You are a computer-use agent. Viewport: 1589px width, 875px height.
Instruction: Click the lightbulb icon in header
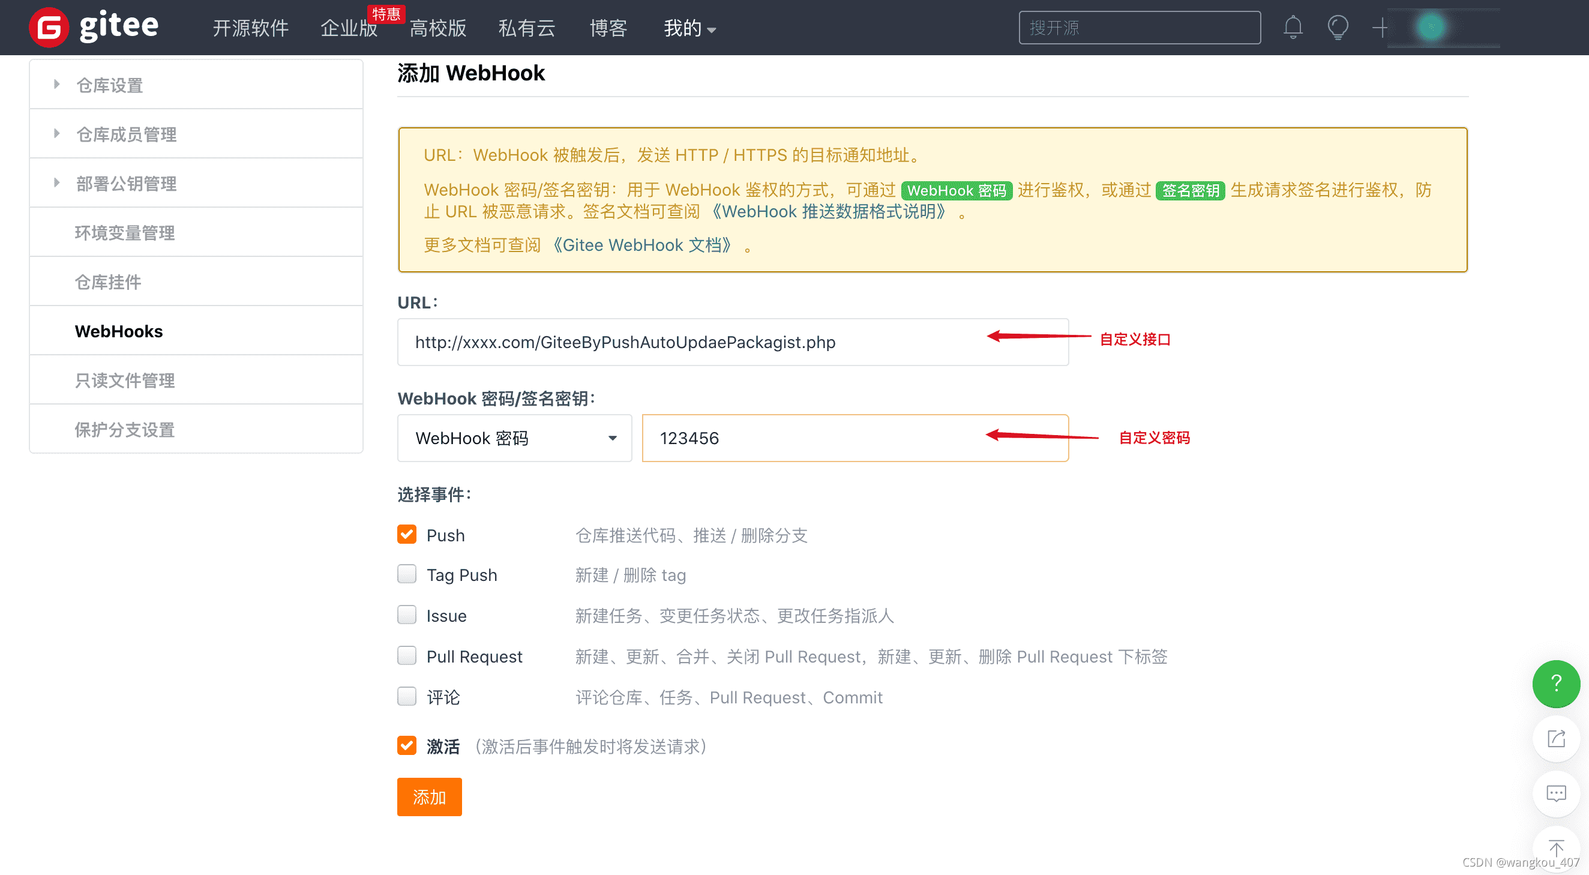(x=1337, y=28)
